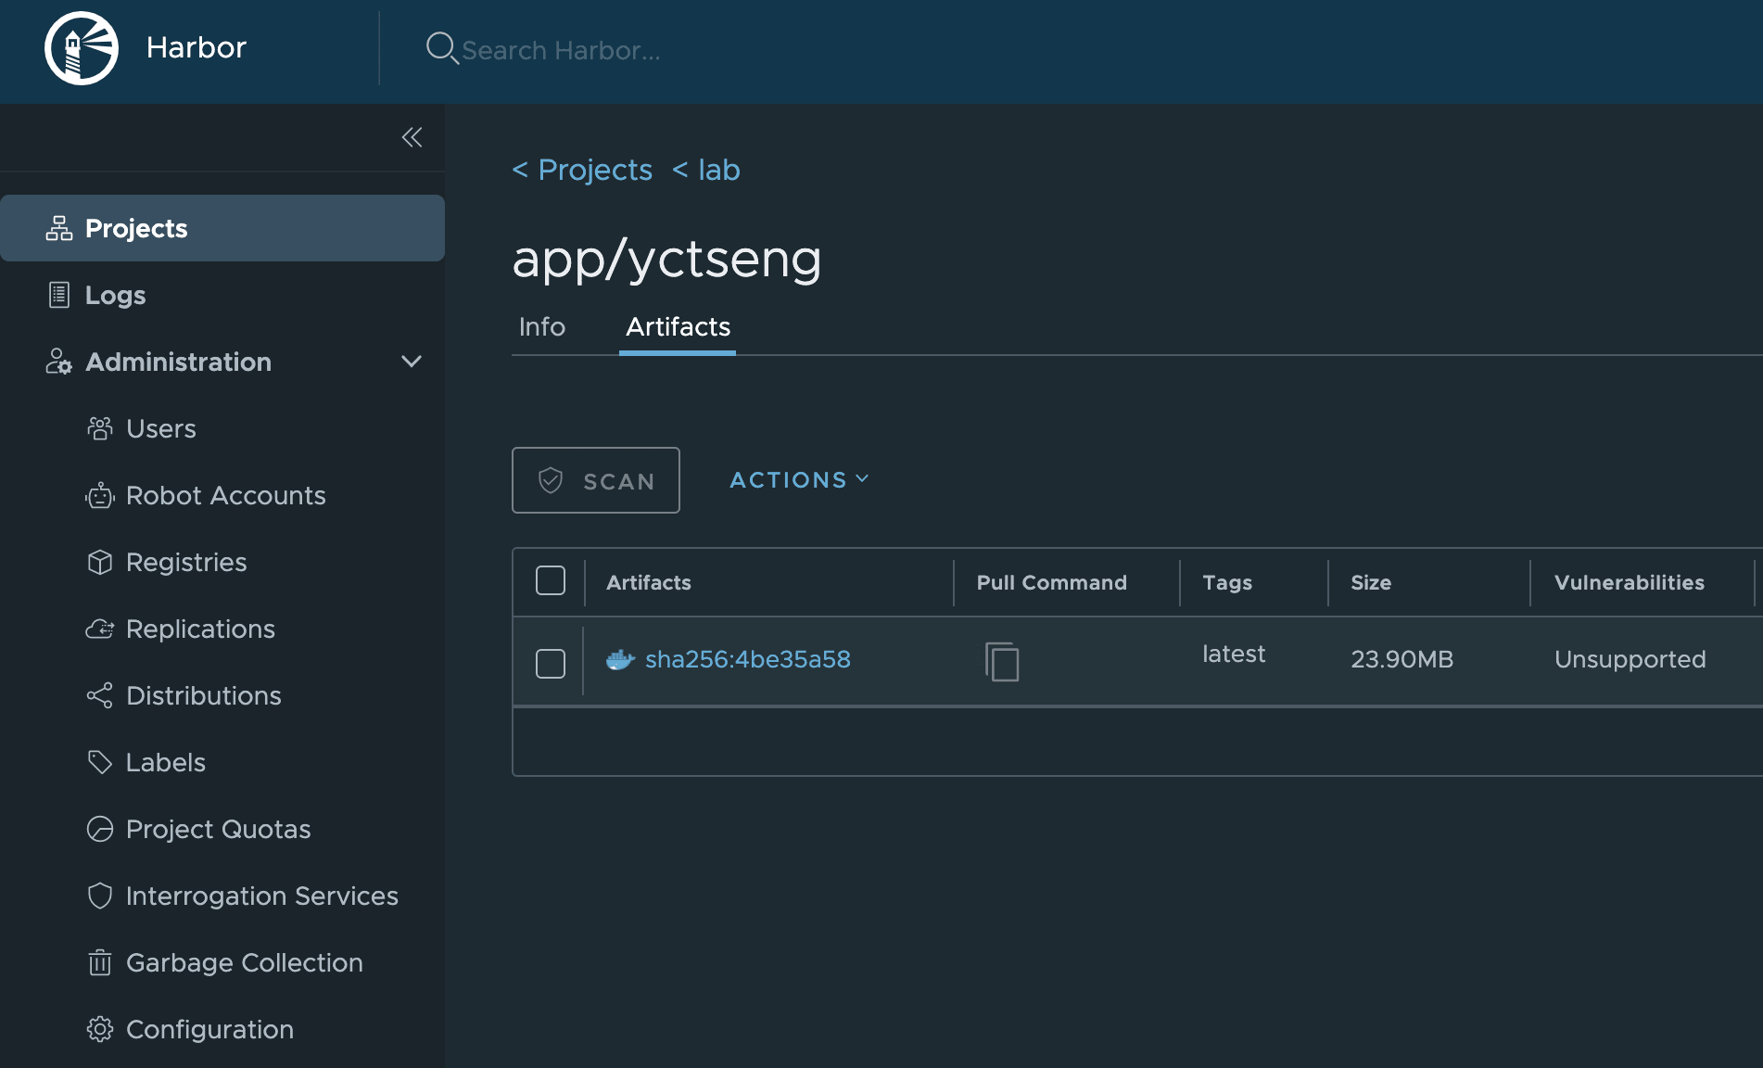Click the Docker whale icon beside sha256:4be35a58
Image resolution: width=1763 pixels, height=1068 pixels.
(x=620, y=659)
